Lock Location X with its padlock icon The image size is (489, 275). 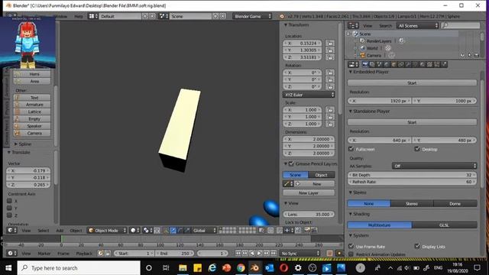click(x=330, y=43)
